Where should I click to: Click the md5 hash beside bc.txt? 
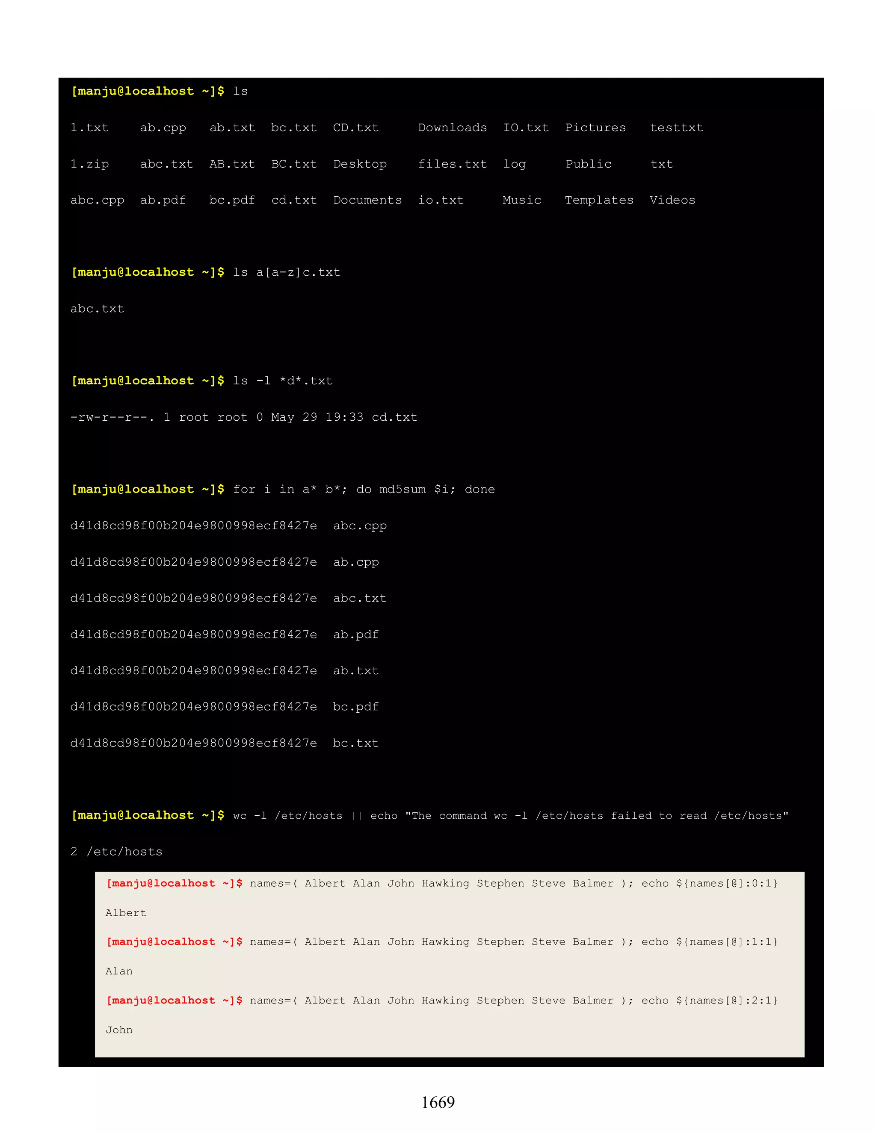[x=194, y=743]
